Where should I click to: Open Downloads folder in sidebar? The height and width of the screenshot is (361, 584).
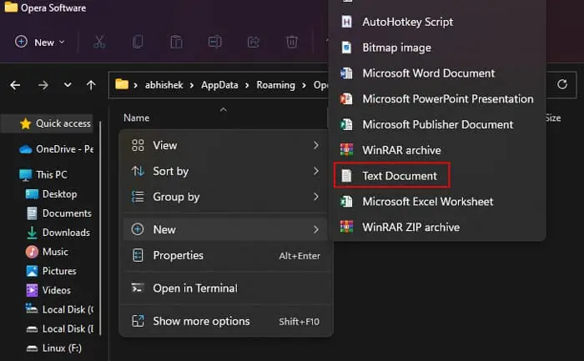58,233
